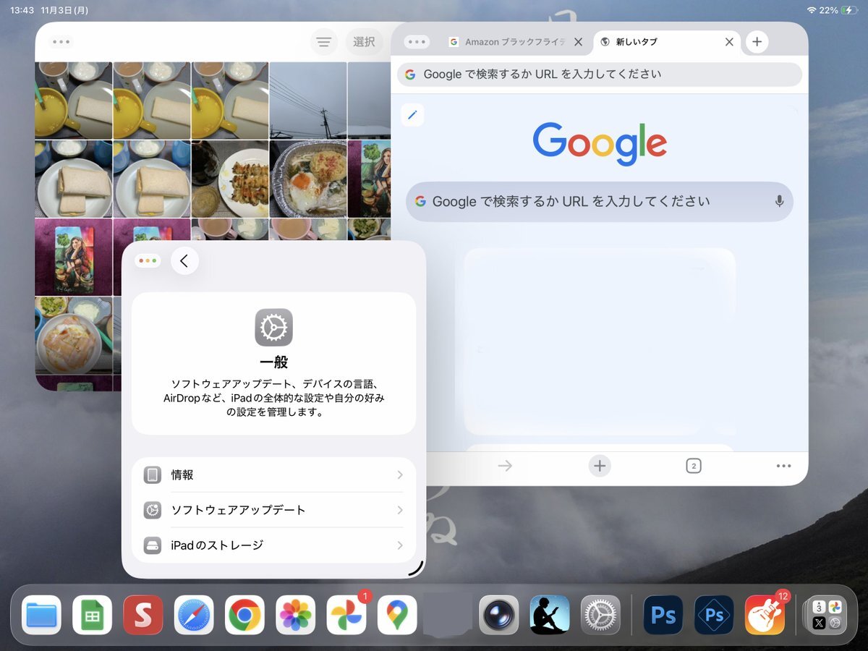Open ソフトウェアアップデート settings
The width and height of the screenshot is (868, 651).
click(273, 510)
